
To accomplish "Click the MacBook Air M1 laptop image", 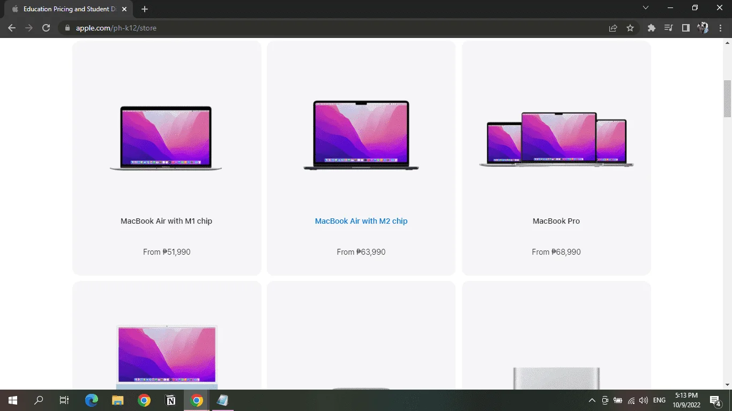I will 166,138.
